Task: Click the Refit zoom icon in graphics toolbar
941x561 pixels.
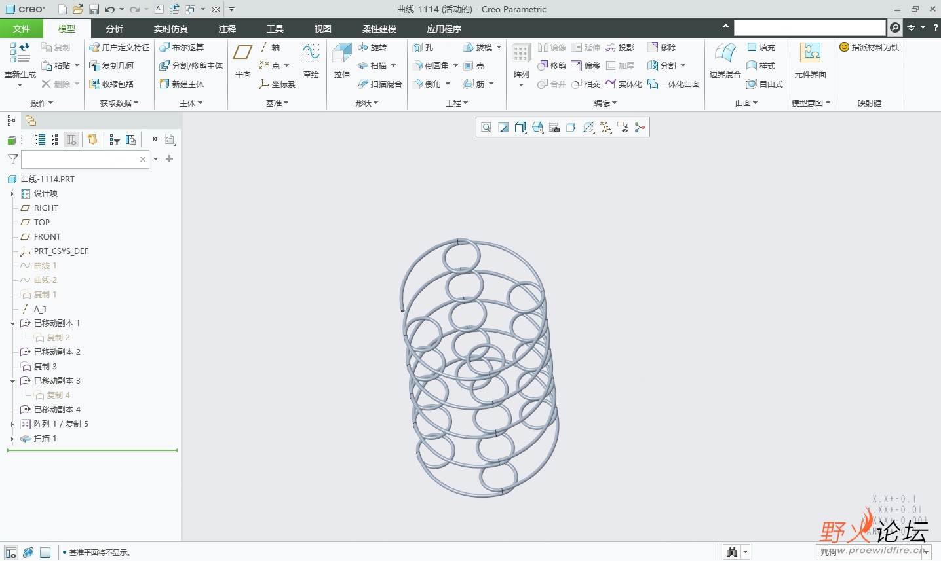Action: (486, 128)
